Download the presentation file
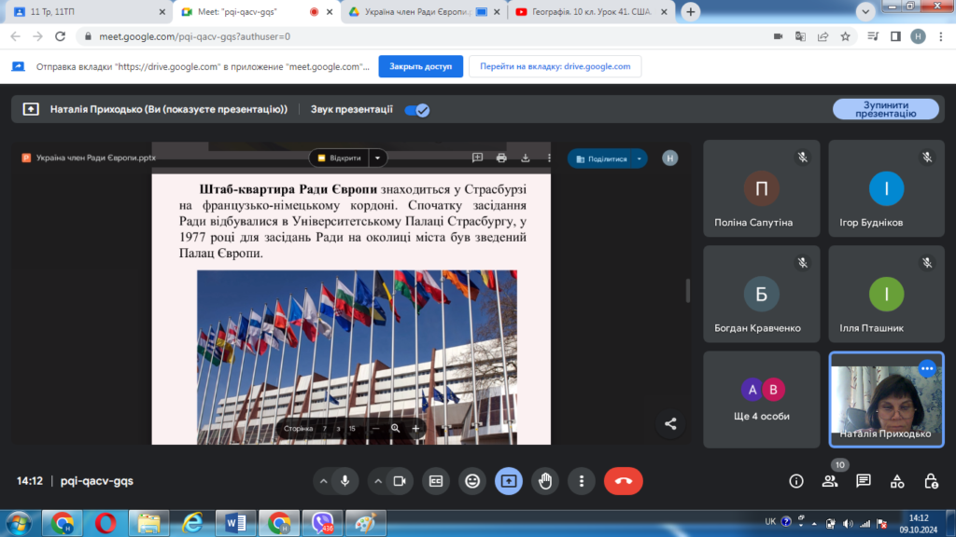Screen dimensions: 956x537 pyautogui.click(x=526, y=158)
